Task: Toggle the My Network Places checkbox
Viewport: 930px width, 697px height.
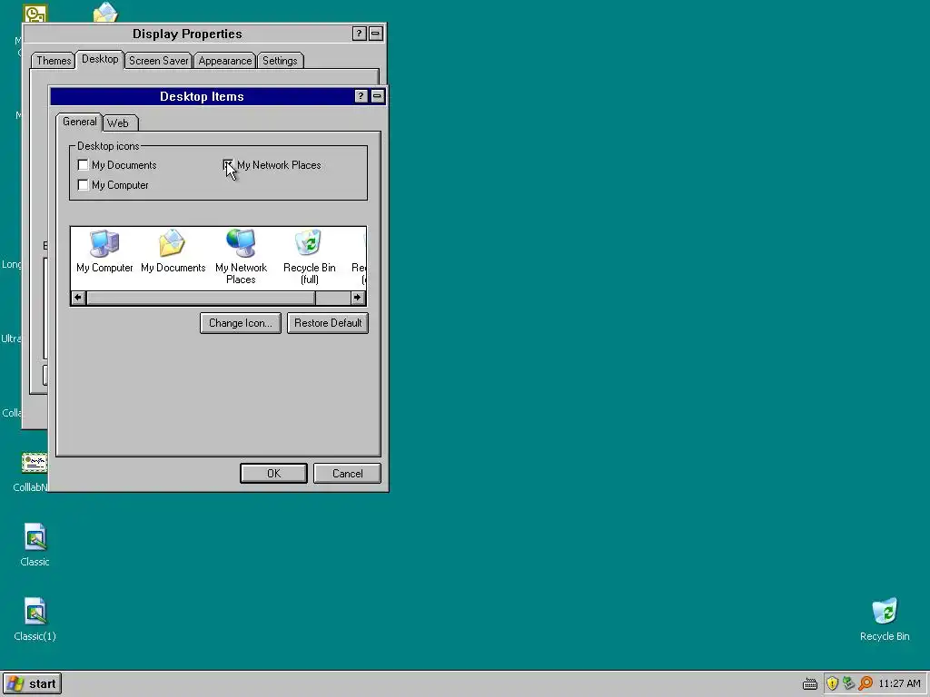Action: 228,165
